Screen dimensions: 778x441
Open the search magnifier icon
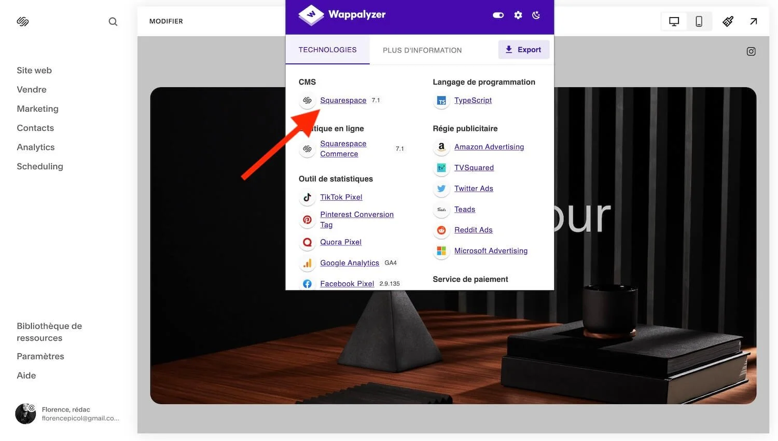pyautogui.click(x=113, y=21)
